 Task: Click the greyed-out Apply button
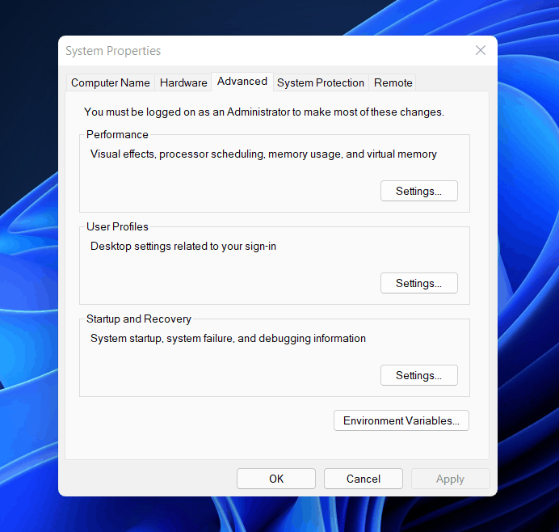pos(450,479)
